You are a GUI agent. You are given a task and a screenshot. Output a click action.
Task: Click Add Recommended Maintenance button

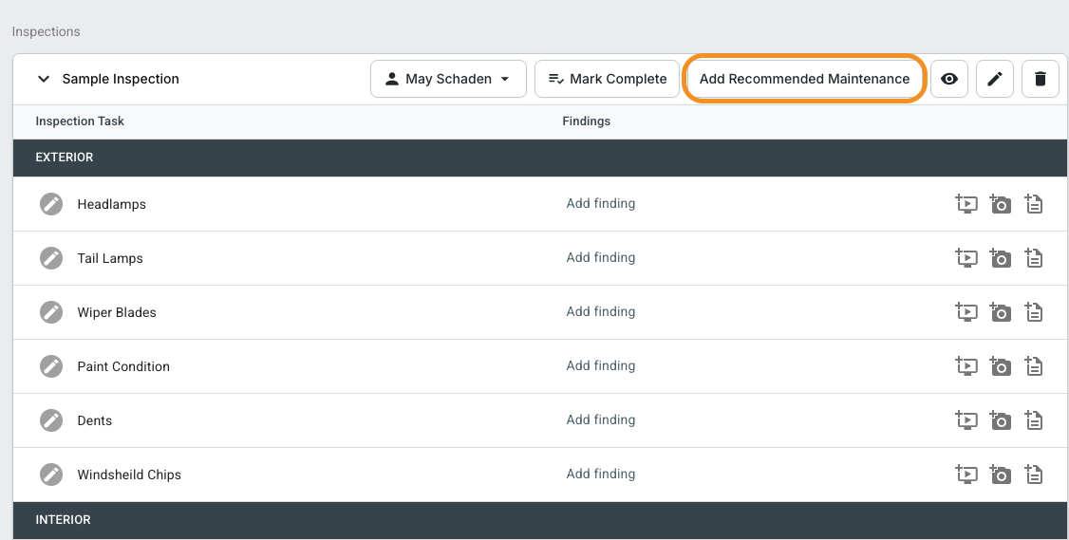804,79
